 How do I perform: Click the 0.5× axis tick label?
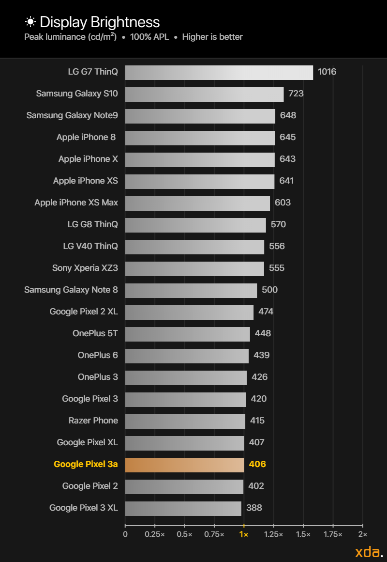184,534
